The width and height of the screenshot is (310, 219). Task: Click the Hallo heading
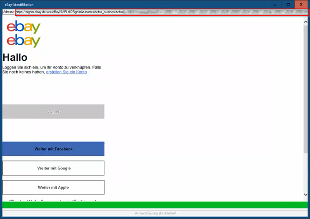tap(15, 58)
